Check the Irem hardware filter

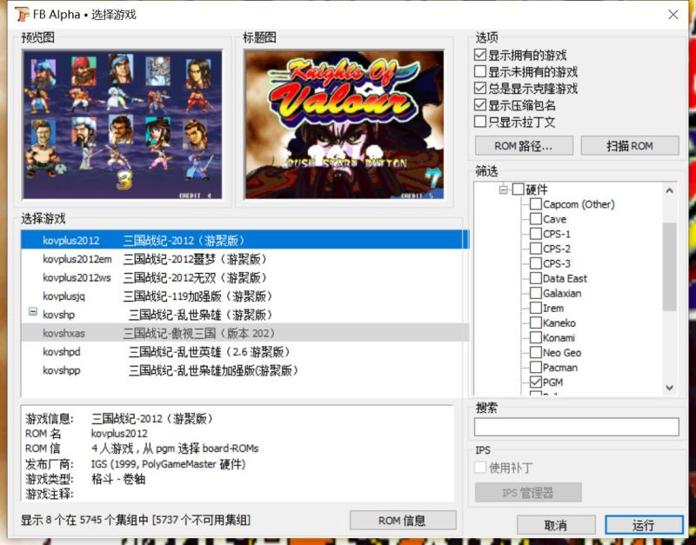[536, 309]
